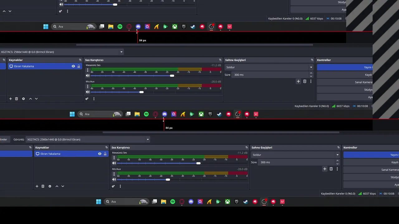Increase Süre with bottom copy's up stepper
This screenshot has height=224, width=399.
(337, 161)
